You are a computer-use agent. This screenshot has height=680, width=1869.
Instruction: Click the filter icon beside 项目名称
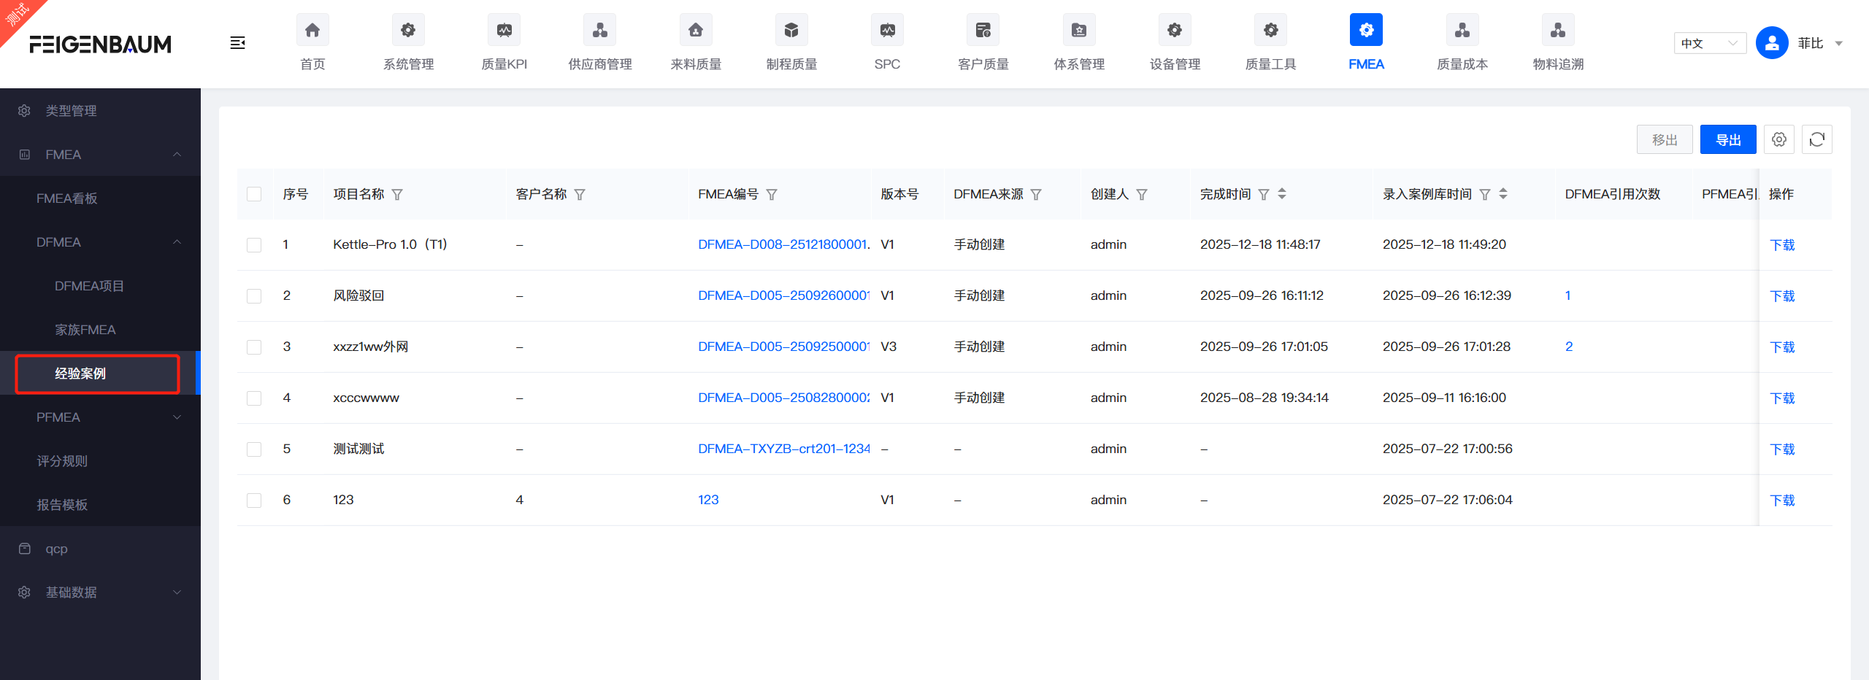[397, 195]
